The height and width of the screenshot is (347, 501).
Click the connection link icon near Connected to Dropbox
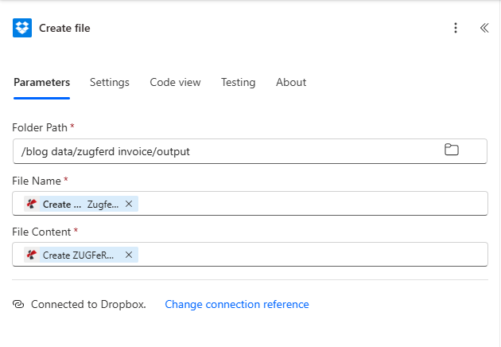coord(19,304)
